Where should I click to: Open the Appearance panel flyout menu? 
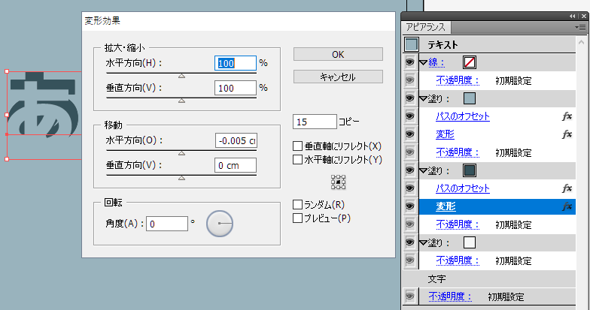[579, 26]
